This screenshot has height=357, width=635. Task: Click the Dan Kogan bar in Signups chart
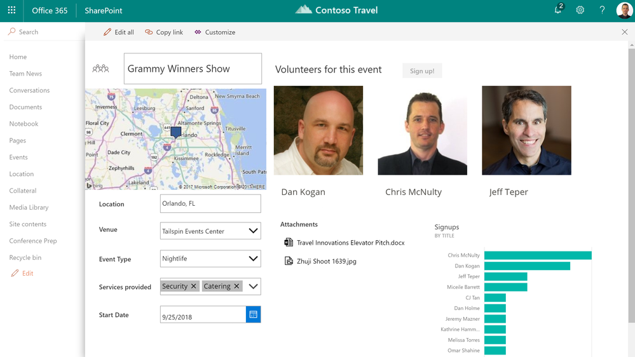(528, 266)
